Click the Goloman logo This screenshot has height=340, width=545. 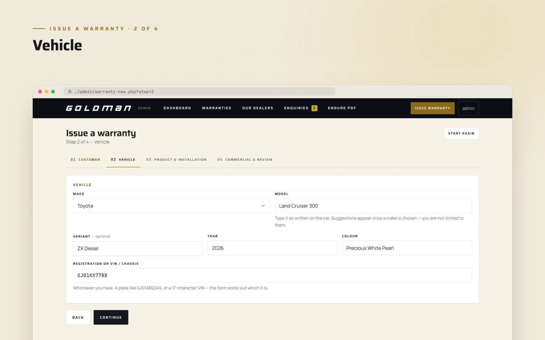[x=98, y=108]
